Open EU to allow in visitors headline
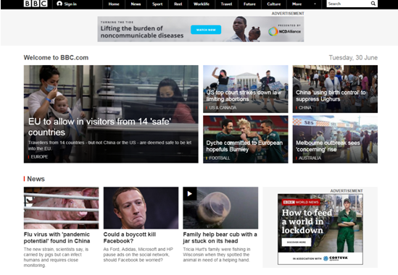Viewport: 398px width, 275px height. [99, 127]
